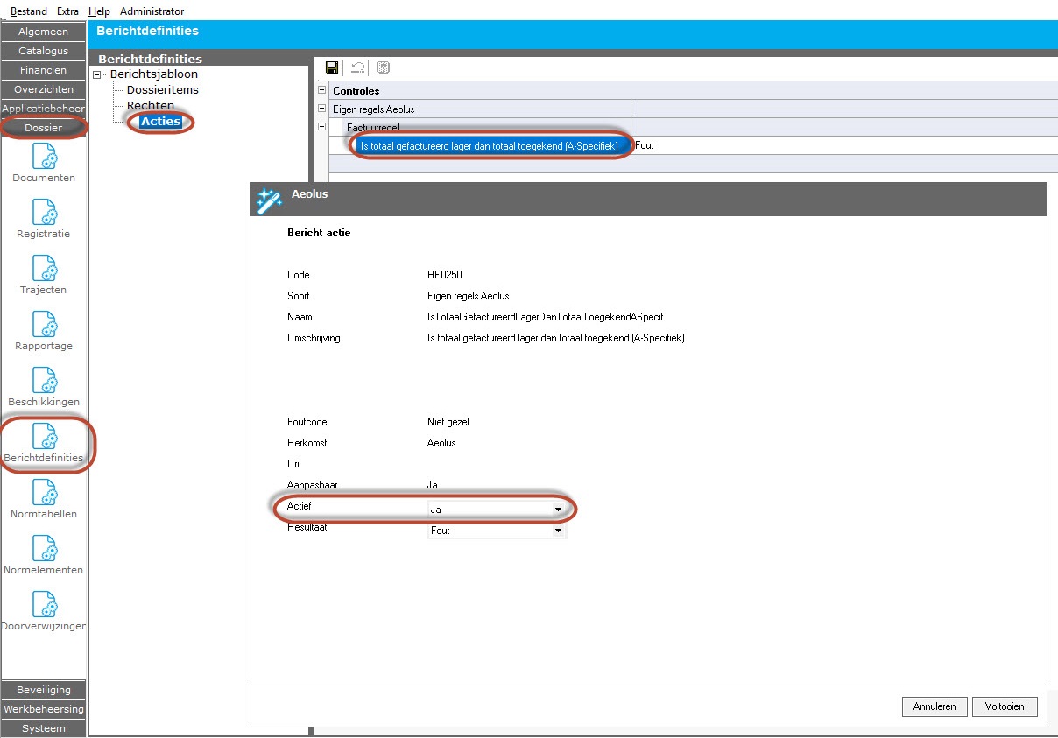This screenshot has width=1058, height=738.
Task: Click the Voltooien button
Action: pyautogui.click(x=1004, y=706)
